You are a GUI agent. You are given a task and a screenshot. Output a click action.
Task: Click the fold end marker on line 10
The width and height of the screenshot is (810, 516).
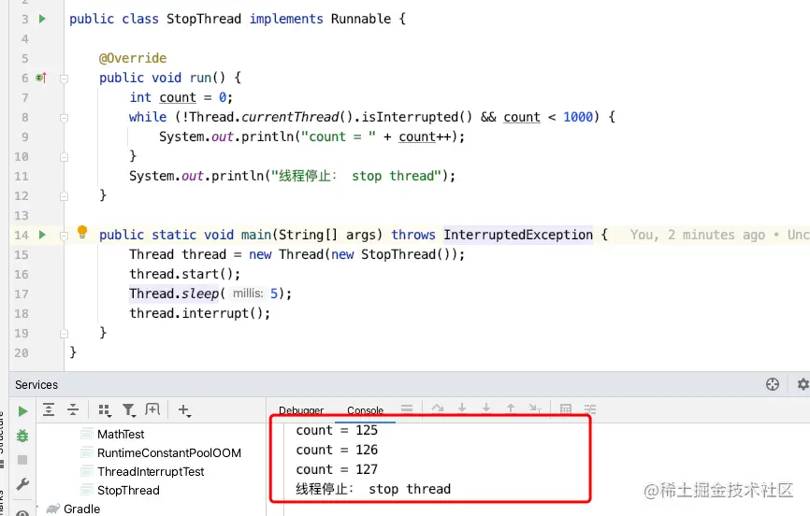pos(64,157)
